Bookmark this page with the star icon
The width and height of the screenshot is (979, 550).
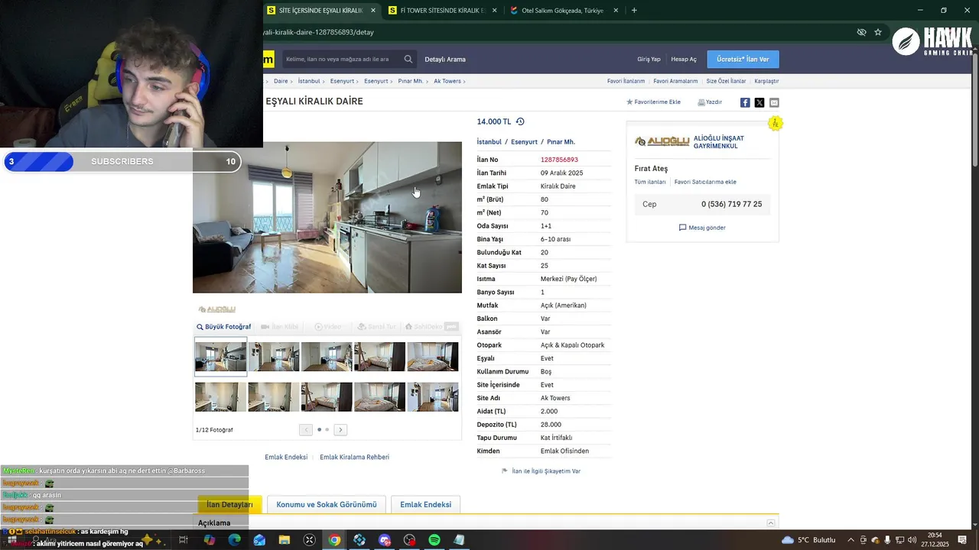point(878,32)
